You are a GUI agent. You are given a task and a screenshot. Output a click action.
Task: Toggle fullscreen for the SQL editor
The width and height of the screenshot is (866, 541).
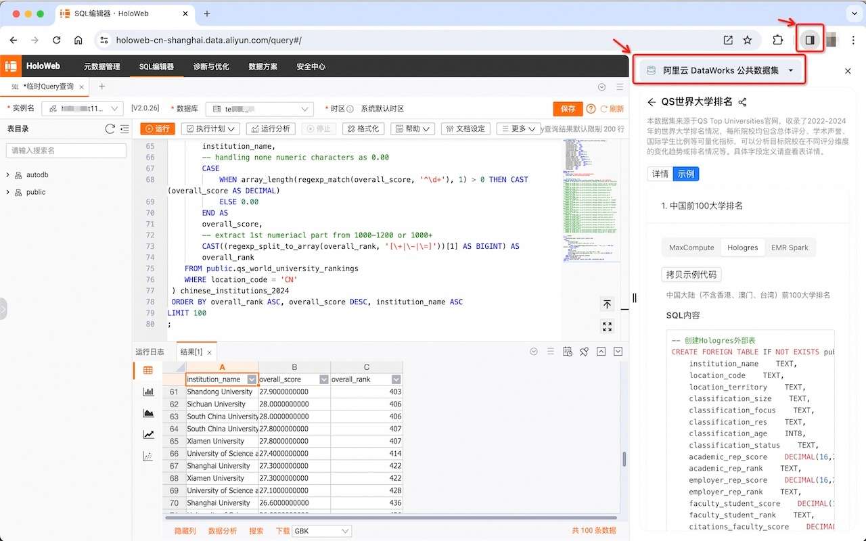[607, 327]
